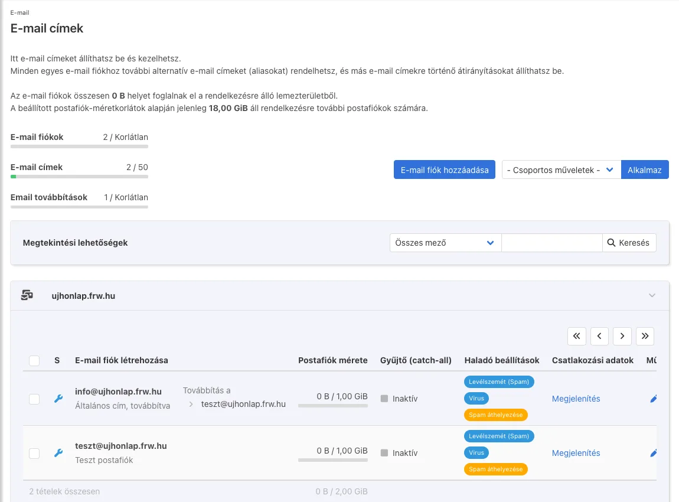Click the Alkalmaz button

point(645,169)
